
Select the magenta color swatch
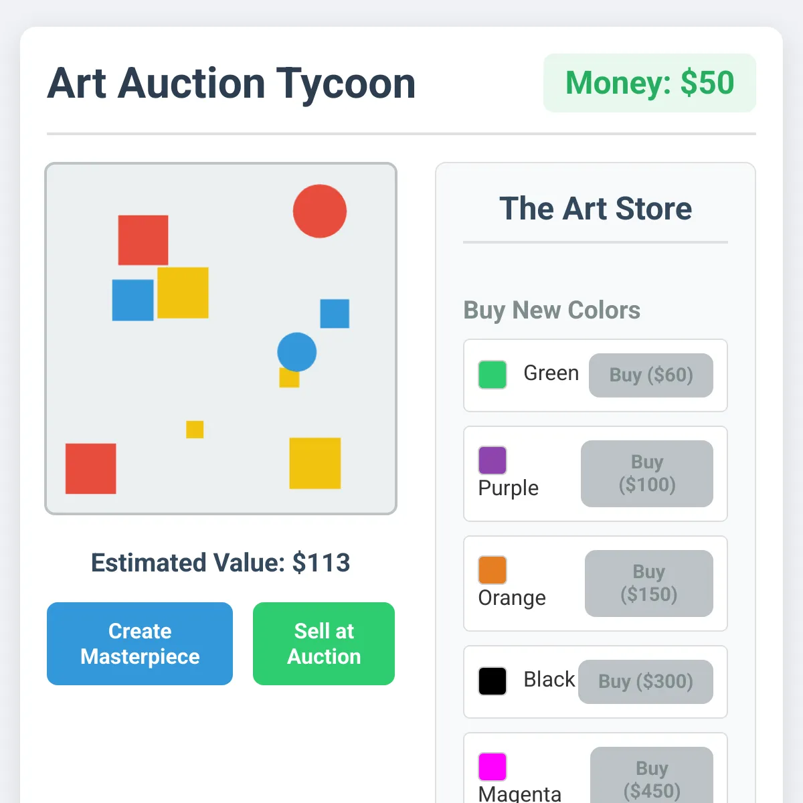coord(493,767)
